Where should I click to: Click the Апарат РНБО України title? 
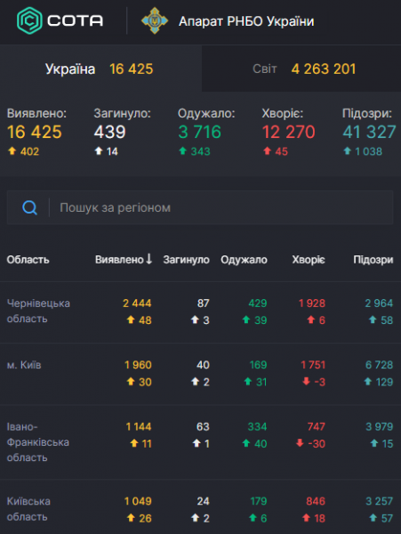coord(246,21)
